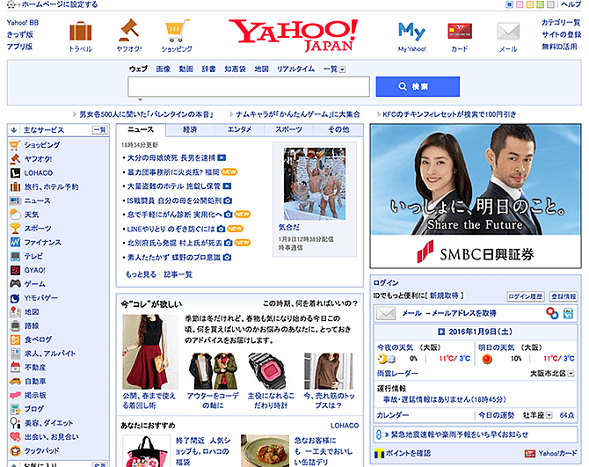Open the メール envelope icon in header
Screen dimensions: 589x467
(x=508, y=31)
